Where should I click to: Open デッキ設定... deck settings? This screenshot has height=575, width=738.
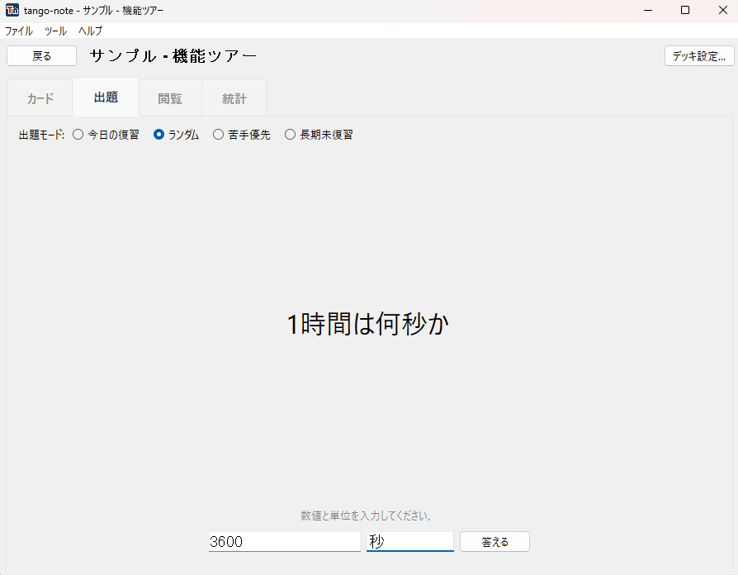click(699, 56)
